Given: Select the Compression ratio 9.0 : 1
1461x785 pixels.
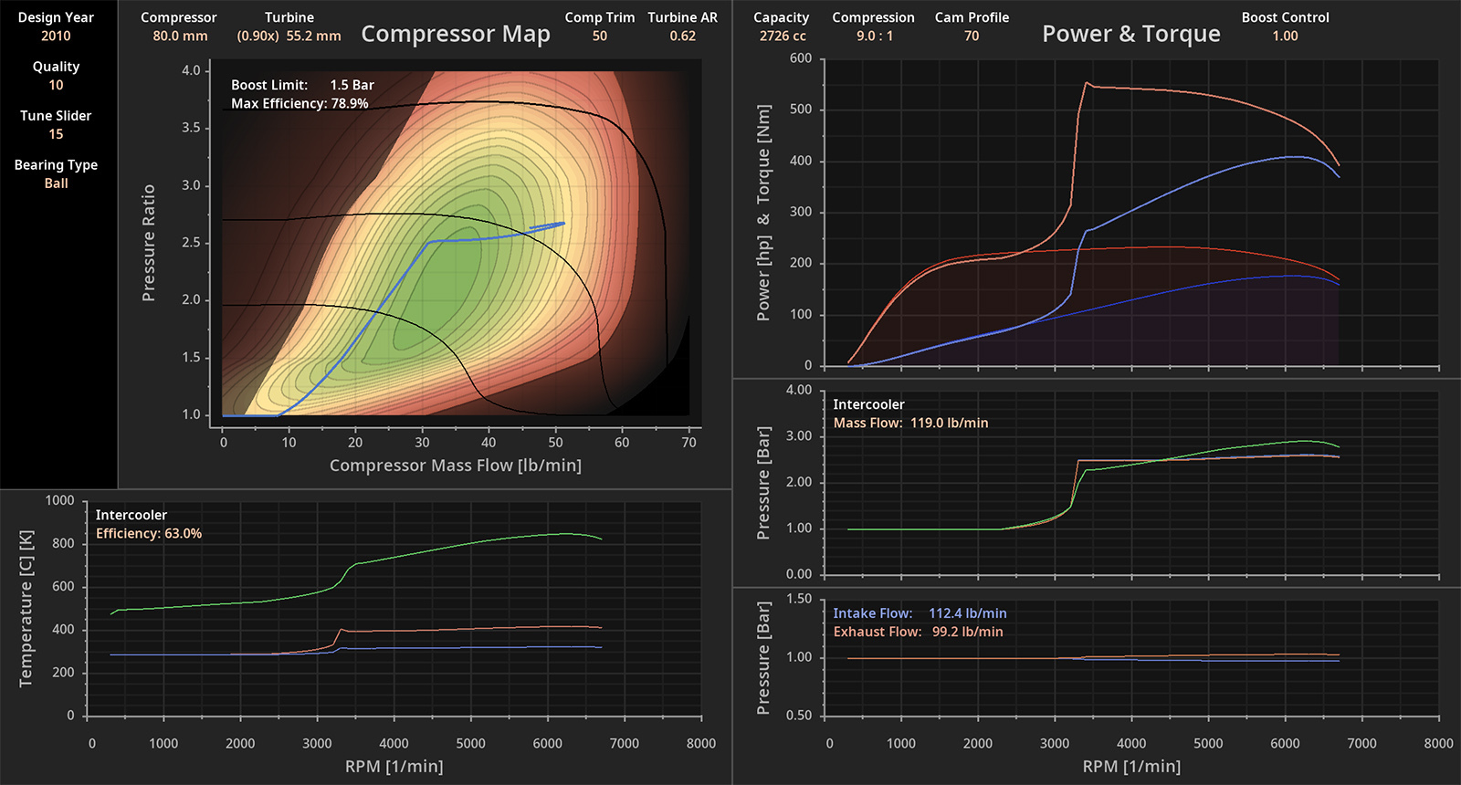Looking at the screenshot, I should point(874,36).
